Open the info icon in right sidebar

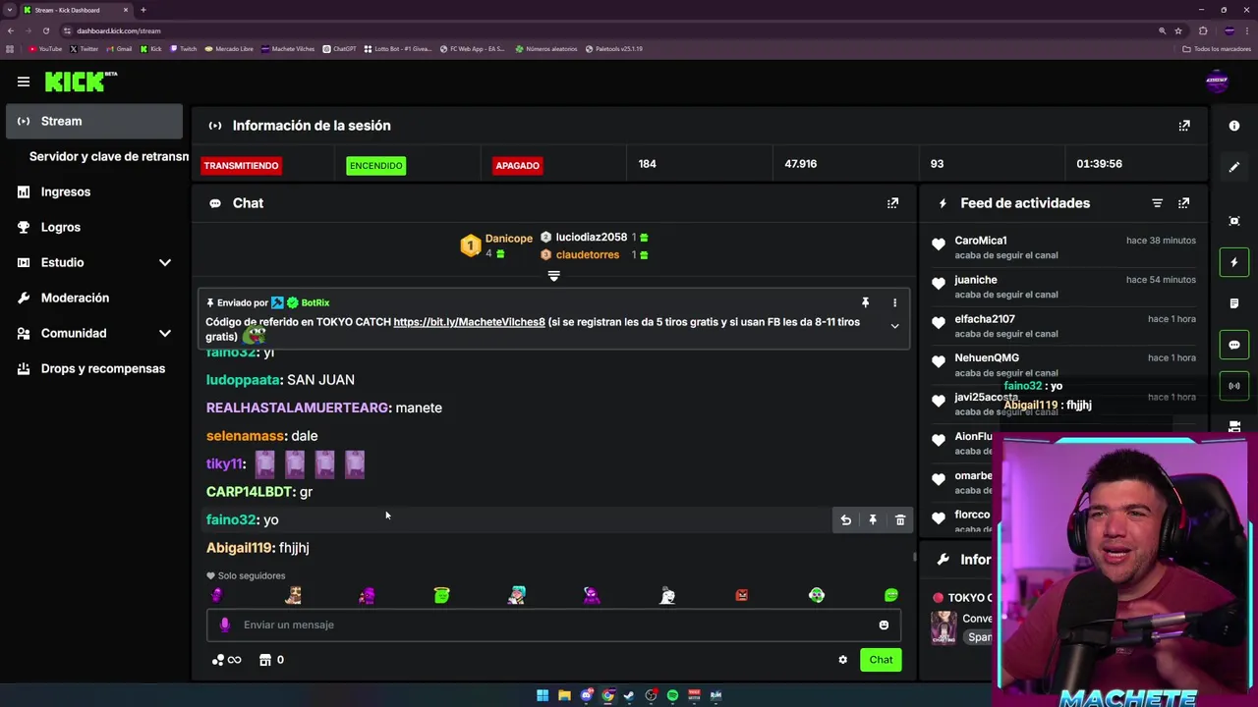coord(1234,126)
